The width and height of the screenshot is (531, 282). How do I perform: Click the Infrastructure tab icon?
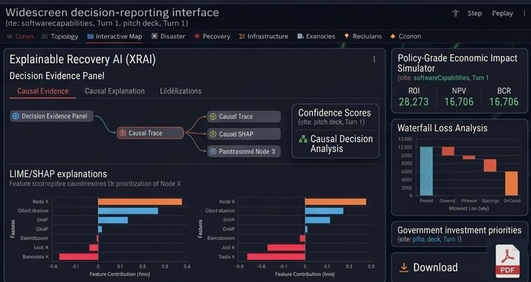(242, 36)
